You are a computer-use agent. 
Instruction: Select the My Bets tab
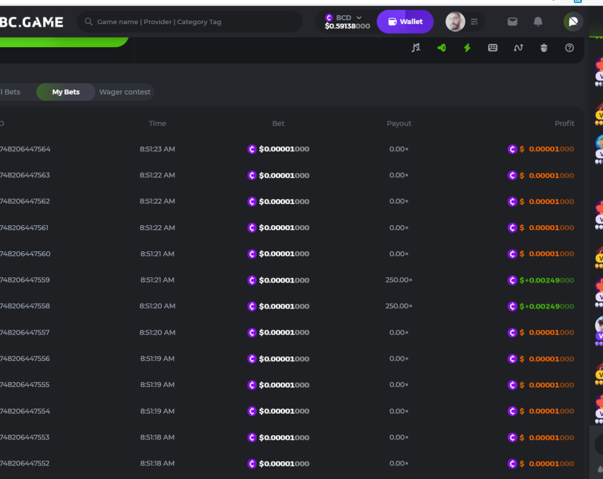(66, 92)
